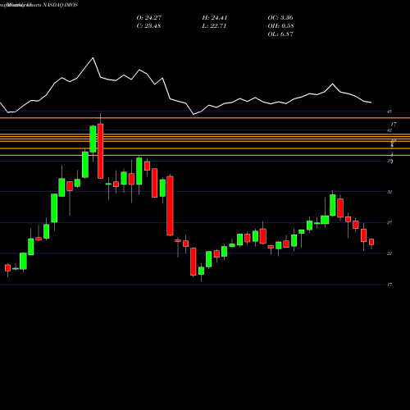
Task: Click the 27 price axis label
Action: [x=389, y=223]
